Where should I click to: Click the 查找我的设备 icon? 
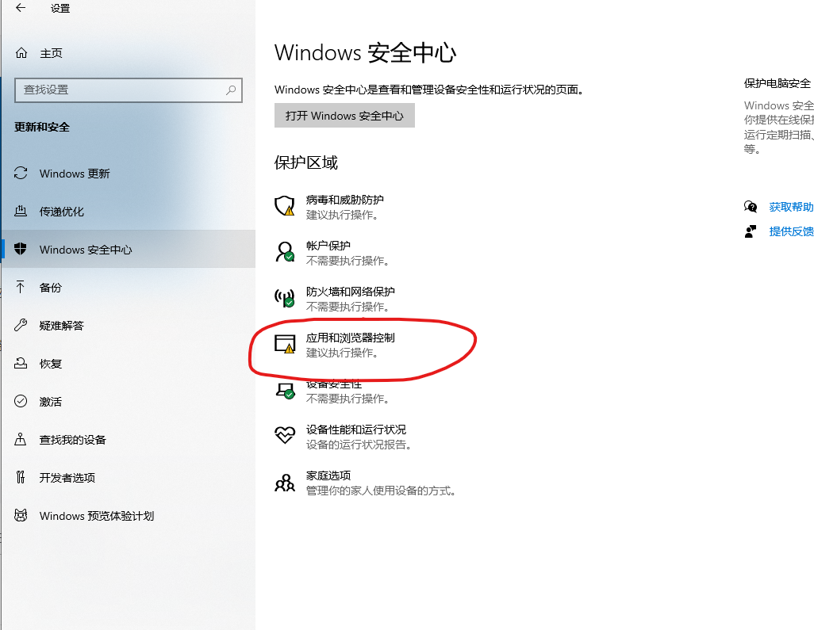coord(21,439)
